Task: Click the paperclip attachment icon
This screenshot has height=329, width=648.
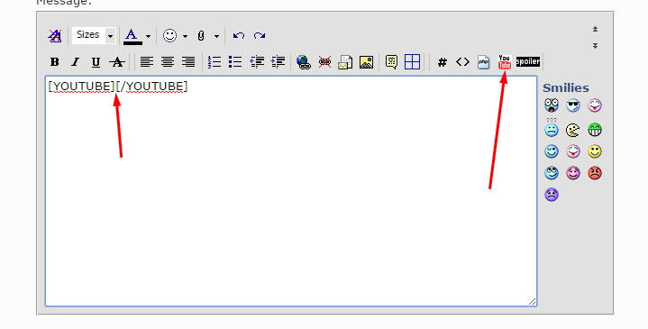Action: pos(201,35)
